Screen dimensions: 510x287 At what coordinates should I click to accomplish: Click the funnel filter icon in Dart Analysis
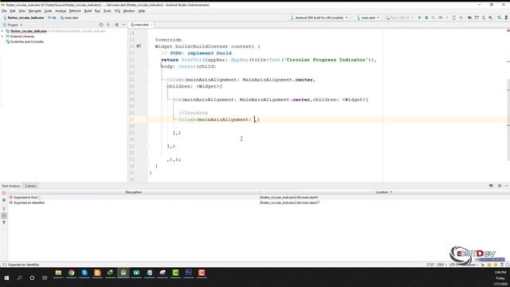tap(4, 222)
